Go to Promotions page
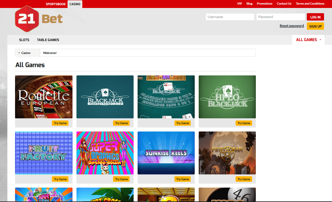Viewport: 332px width, 202px height. (x=264, y=4)
